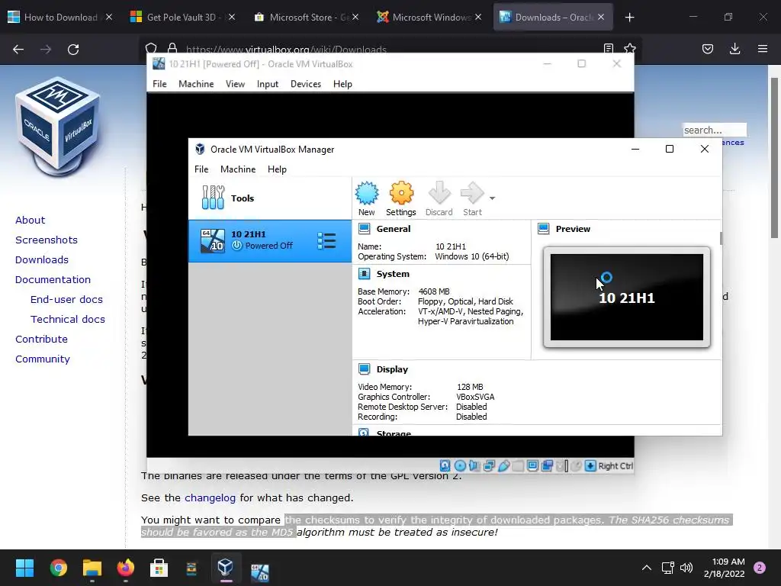The image size is (781, 586).
Task: Click the Display section header
Action: tap(392, 369)
